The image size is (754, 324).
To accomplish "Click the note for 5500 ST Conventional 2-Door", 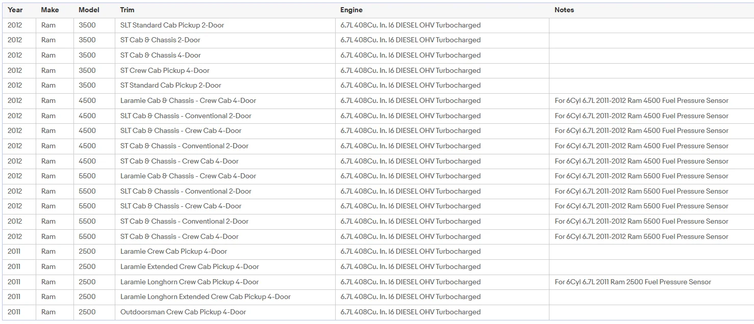I will 641,221.
